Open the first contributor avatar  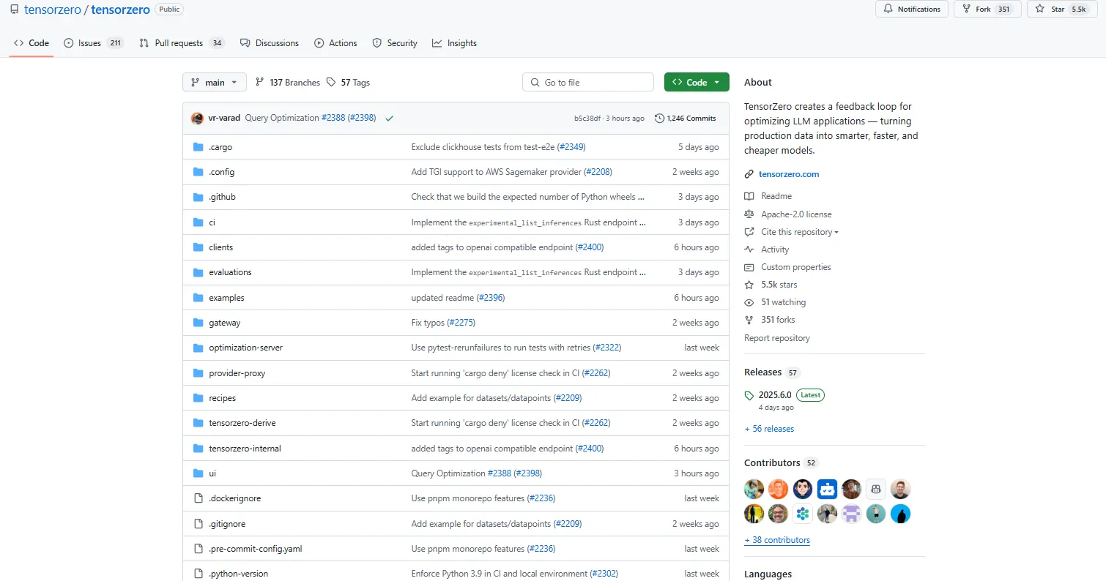tap(754, 489)
